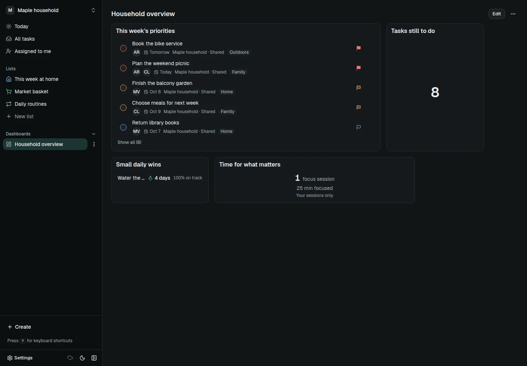Click the streak flame icon in Small daily wins
This screenshot has height=366, width=527.
[150, 178]
